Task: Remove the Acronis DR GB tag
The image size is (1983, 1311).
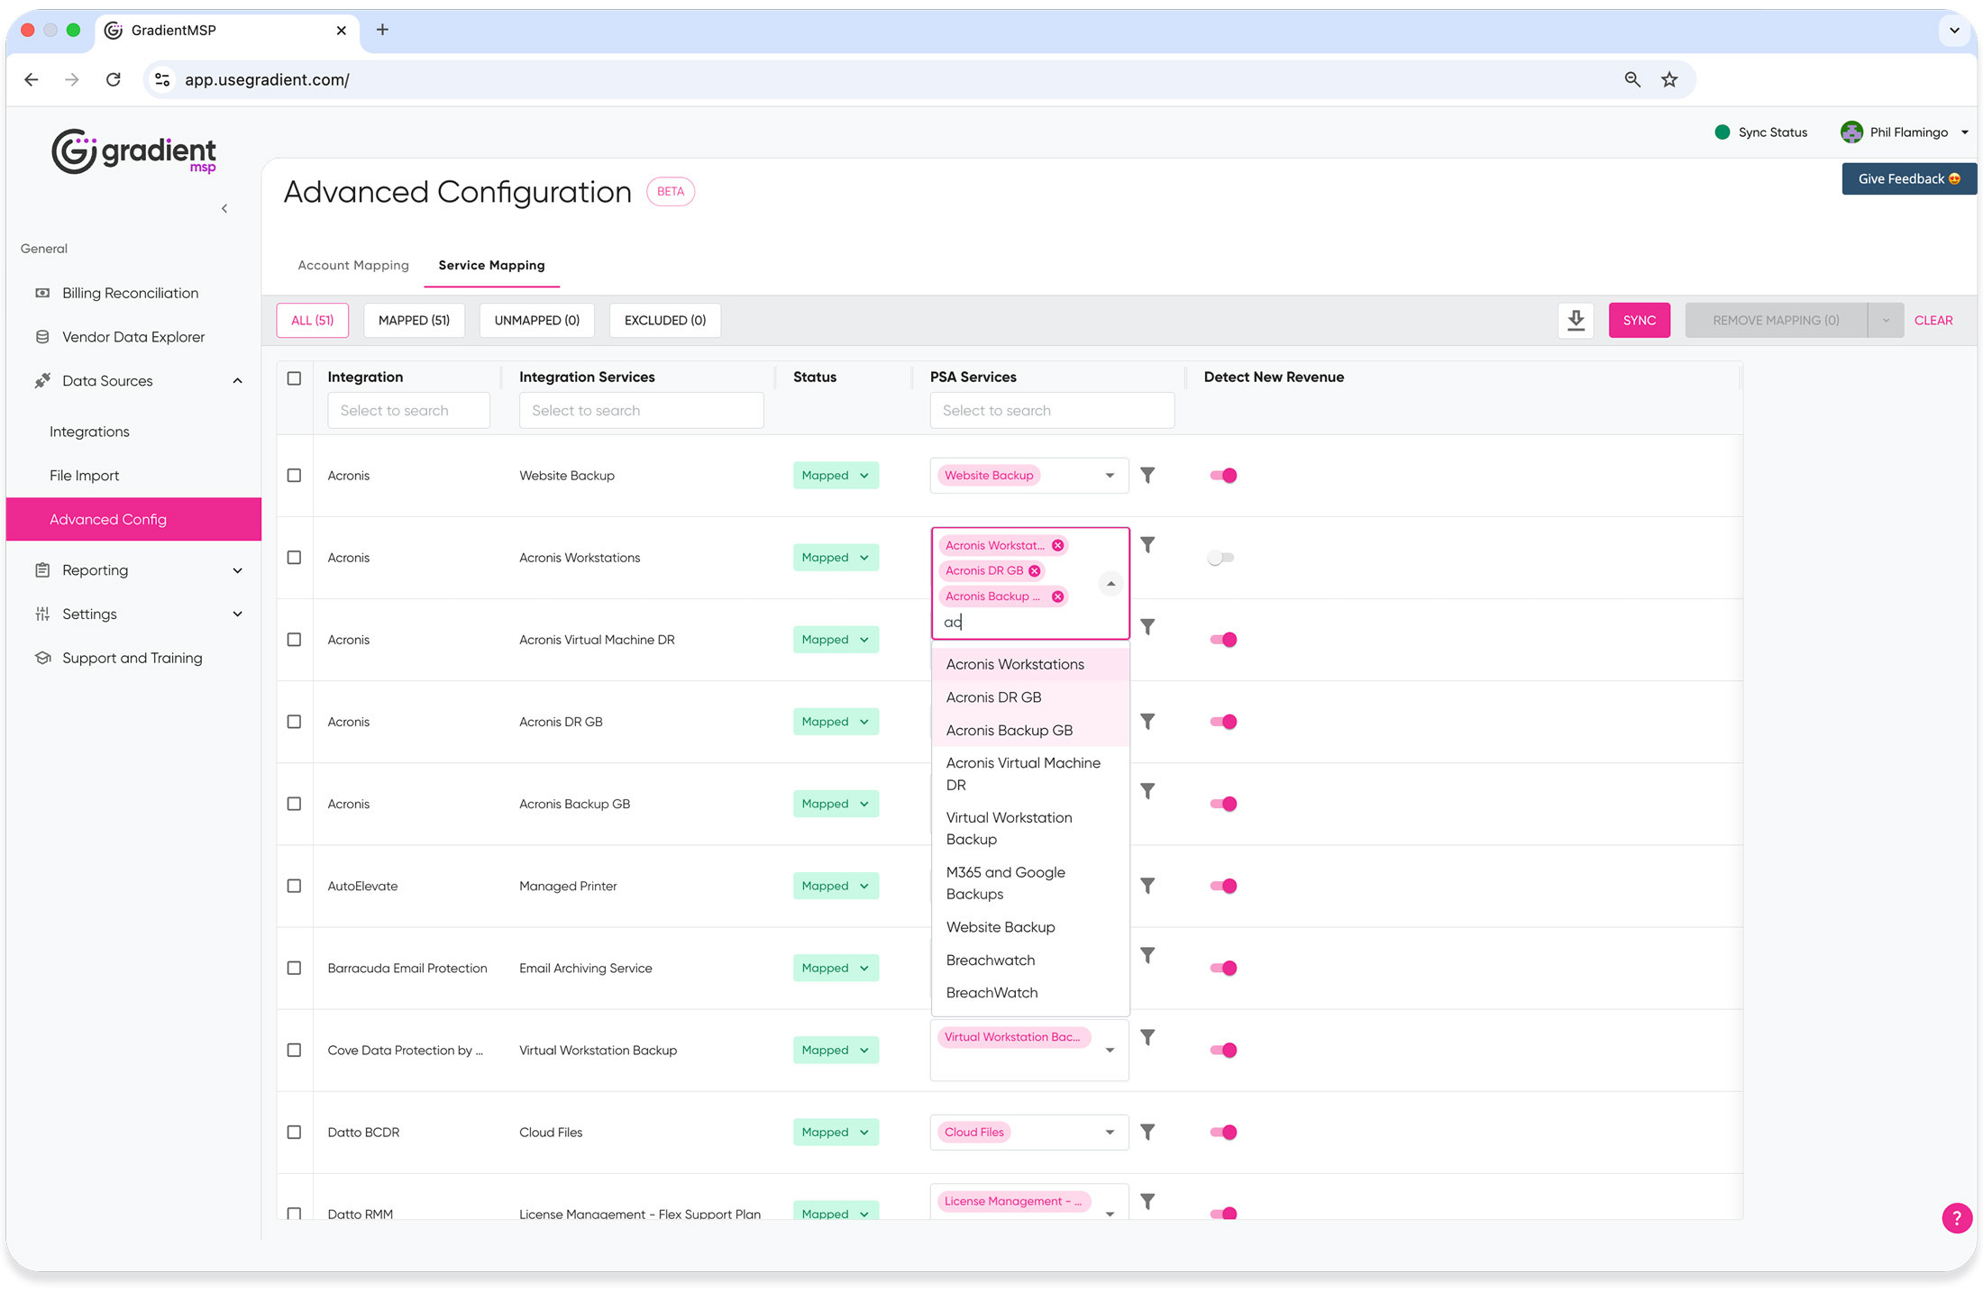Action: [x=1034, y=570]
